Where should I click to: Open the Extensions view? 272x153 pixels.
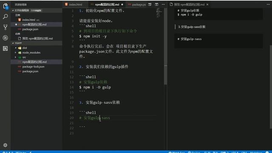pyautogui.click(x=5, y=48)
